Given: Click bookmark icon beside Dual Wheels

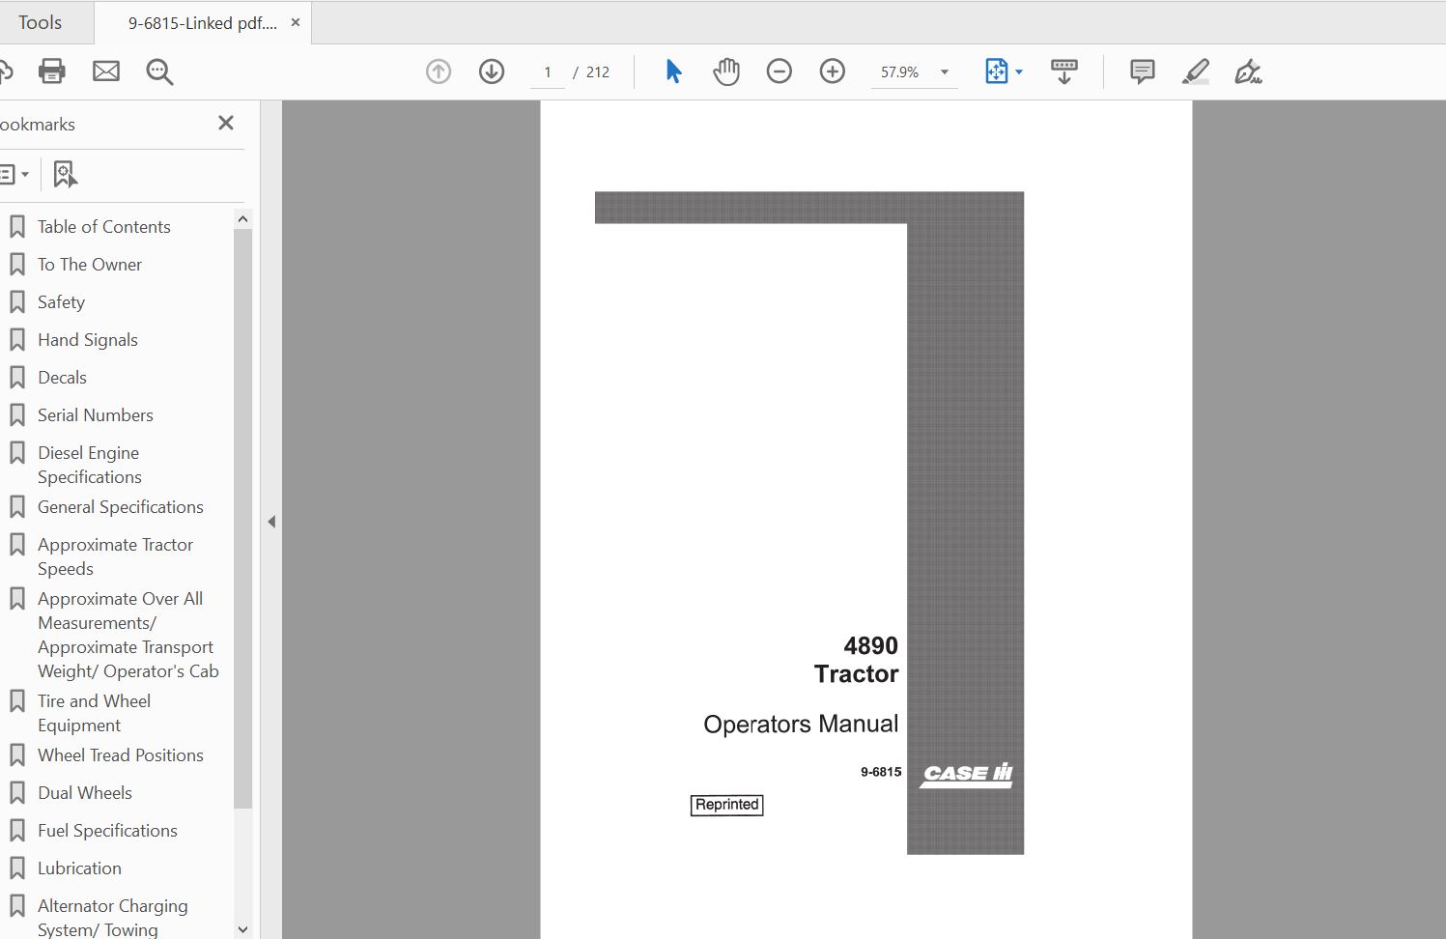Looking at the screenshot, I should pyautogui.click(x=16, y=793).
